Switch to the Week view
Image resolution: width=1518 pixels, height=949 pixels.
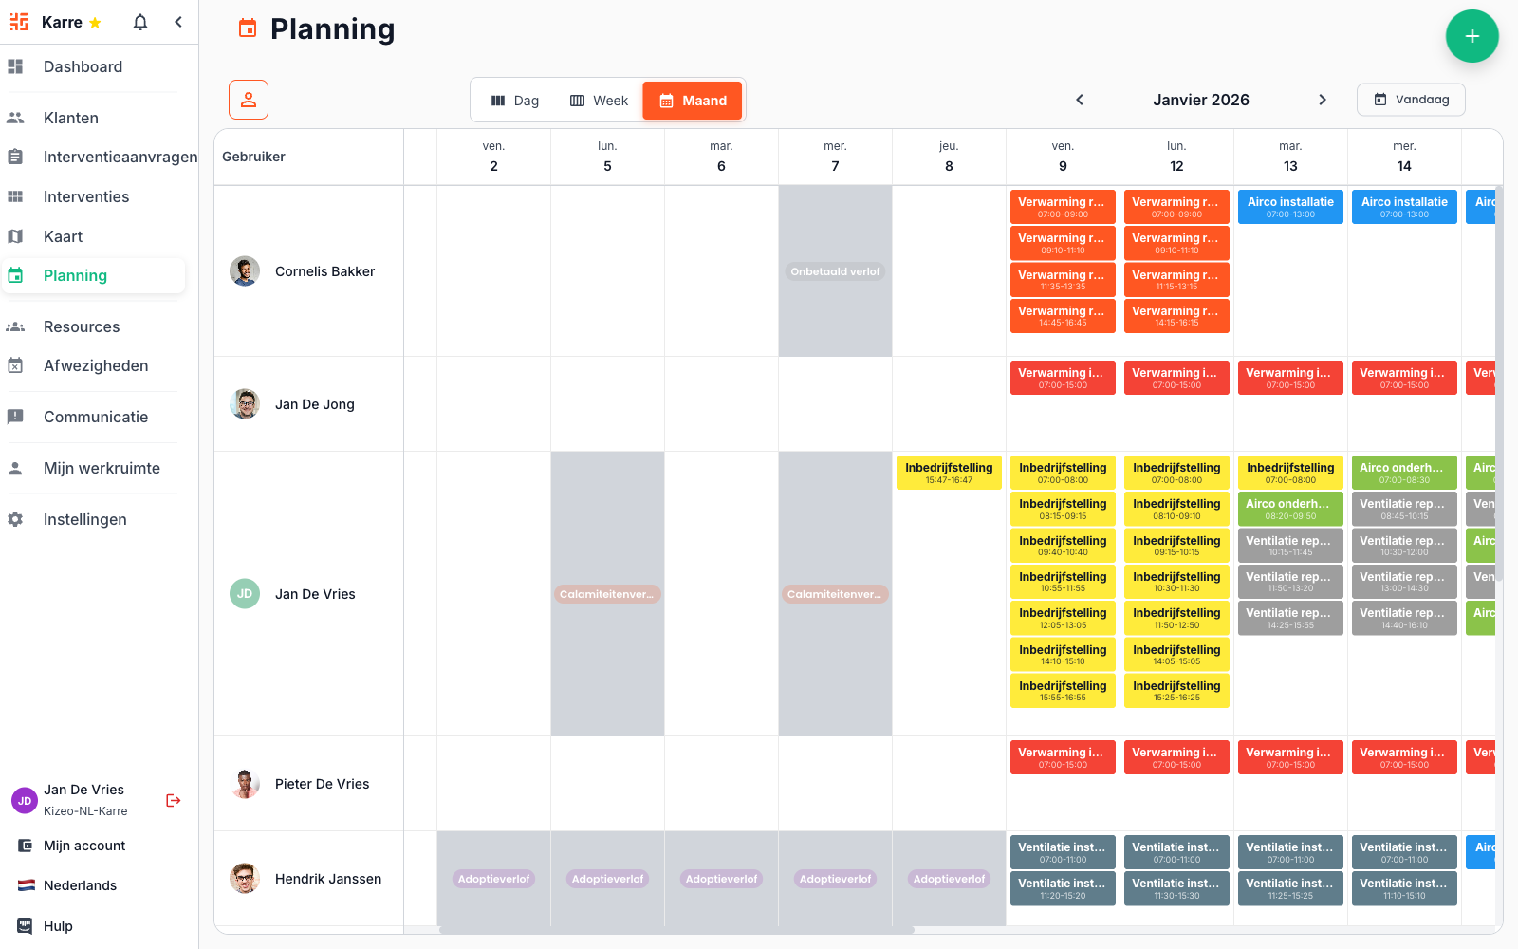pos(599,101)
